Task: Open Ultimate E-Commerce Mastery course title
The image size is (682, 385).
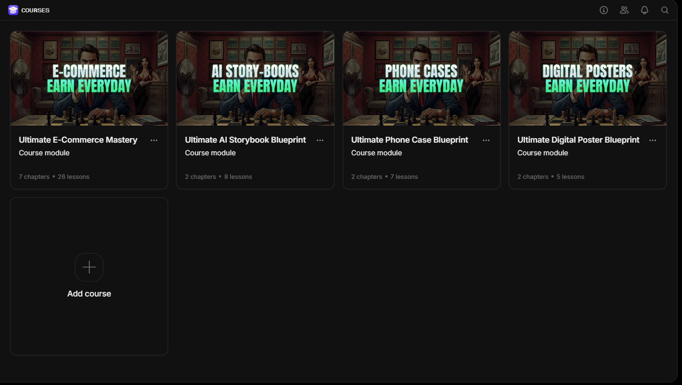Action: [x=78, y=140]
